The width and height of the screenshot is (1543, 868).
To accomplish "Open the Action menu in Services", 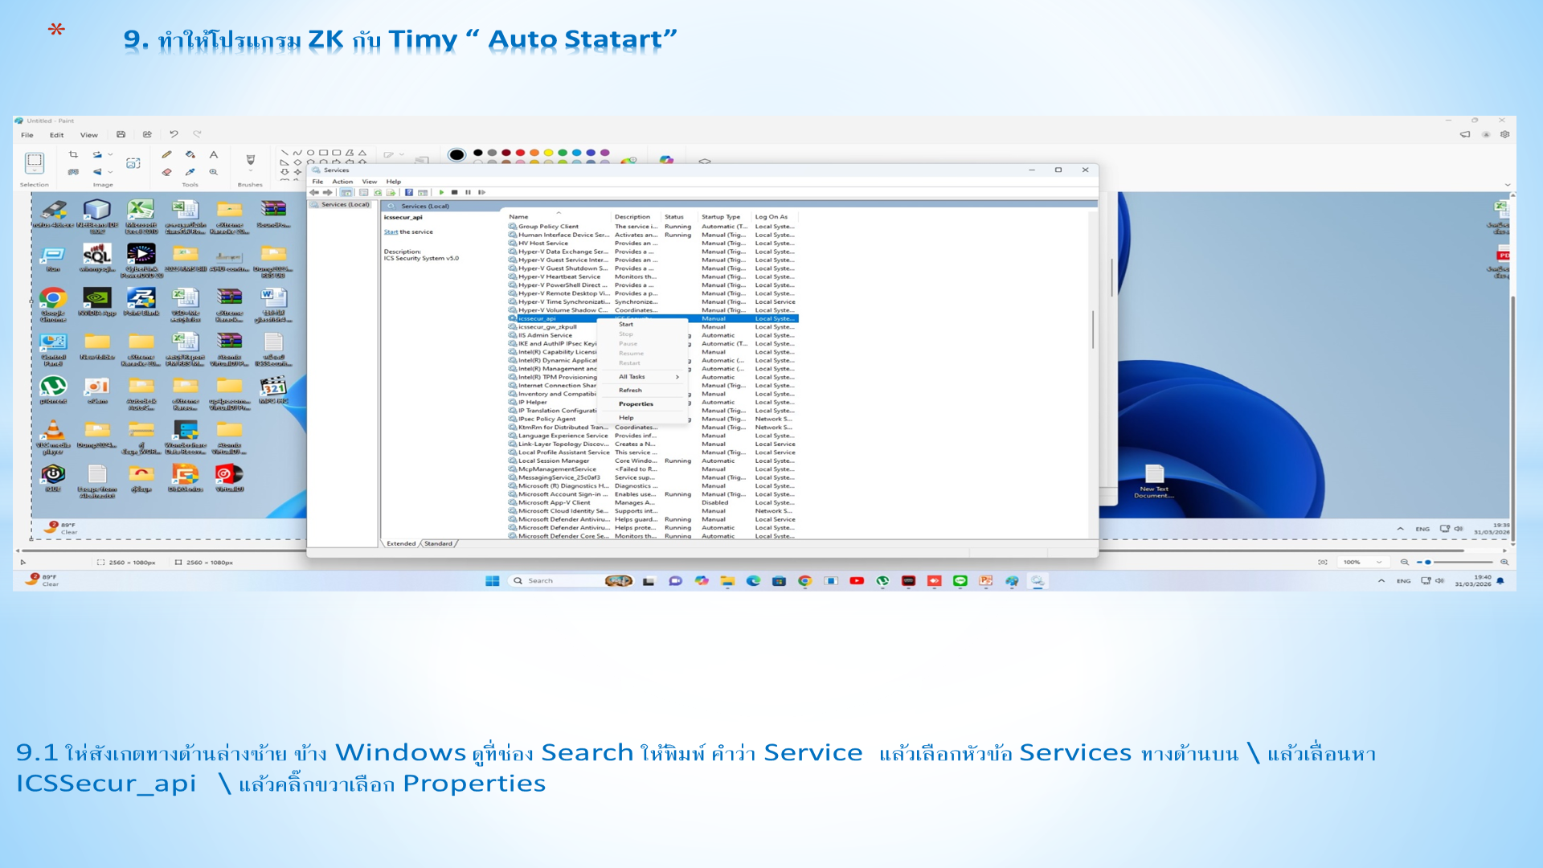I will tap(342, 182).
